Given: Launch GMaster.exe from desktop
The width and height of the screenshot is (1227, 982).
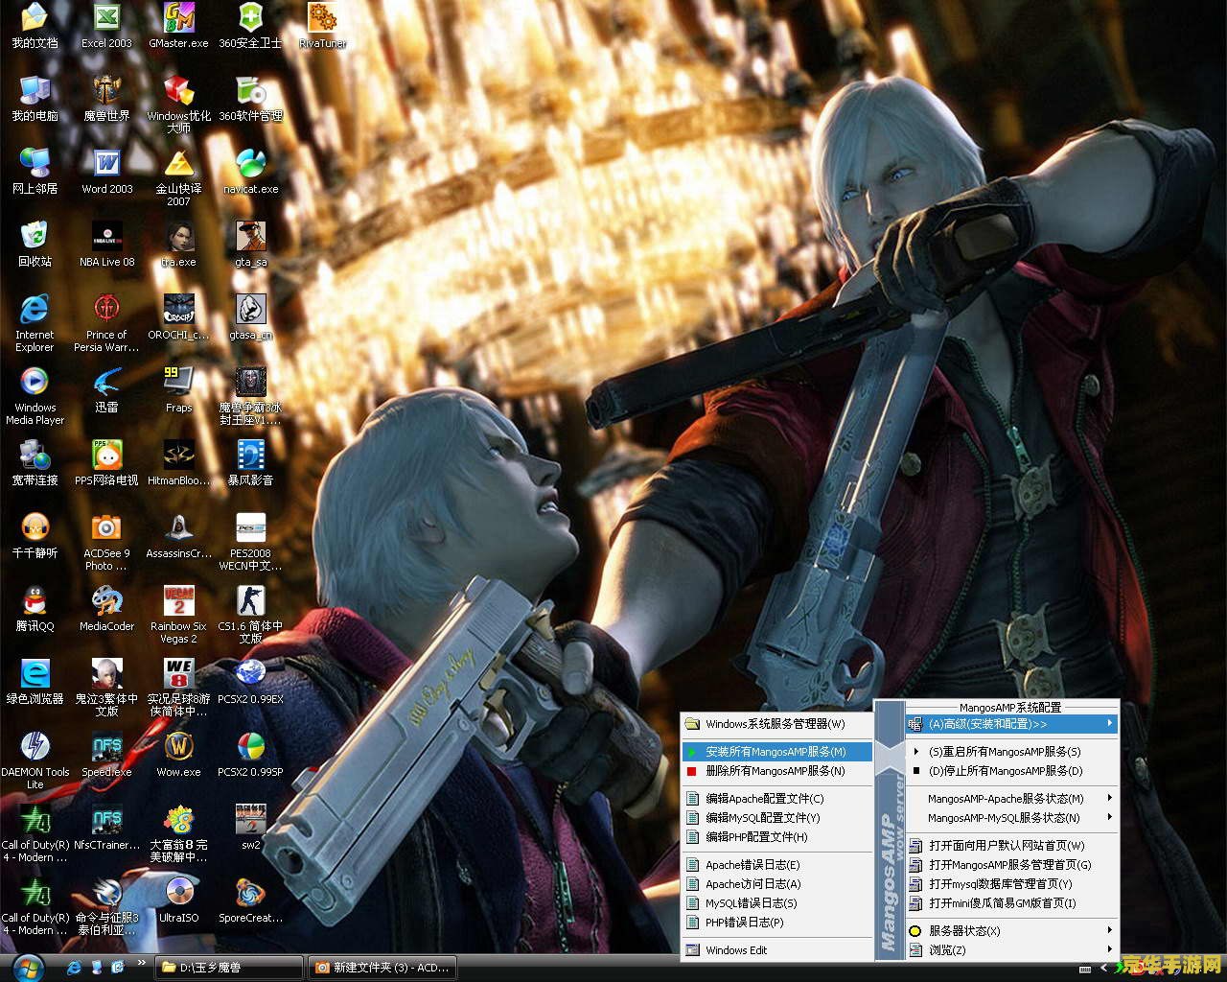Looking at the screenshot, I should pos(178,25).
